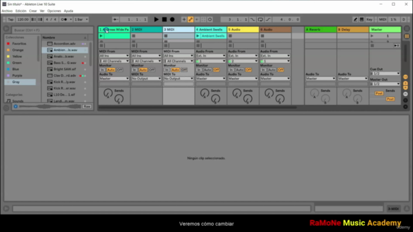Screen dimensions: 413x232
Task: Click the Punch-In switch icon
Action: coord(252,19)
